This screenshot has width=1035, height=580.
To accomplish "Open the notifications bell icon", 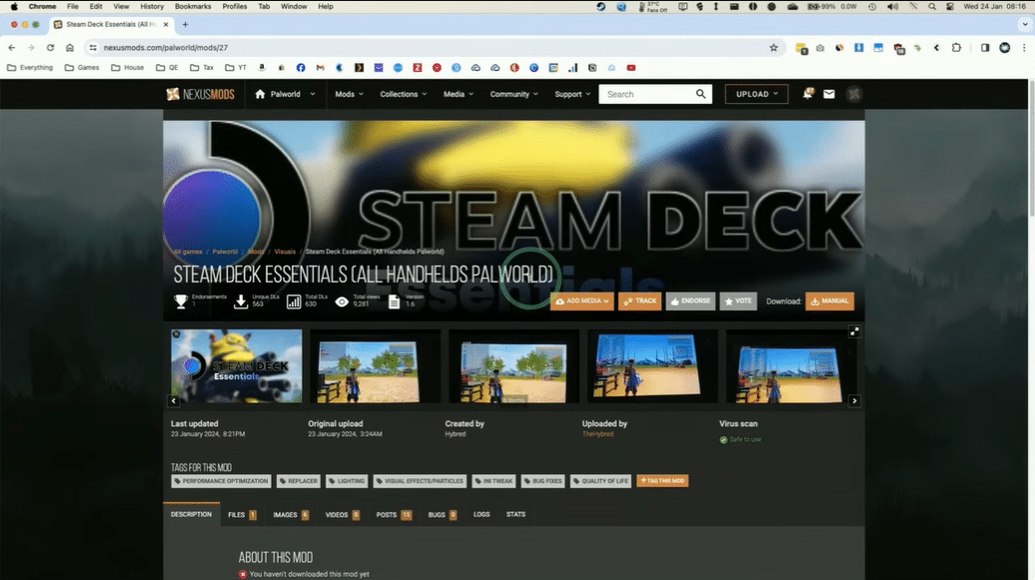I will (x=808, y=94).
